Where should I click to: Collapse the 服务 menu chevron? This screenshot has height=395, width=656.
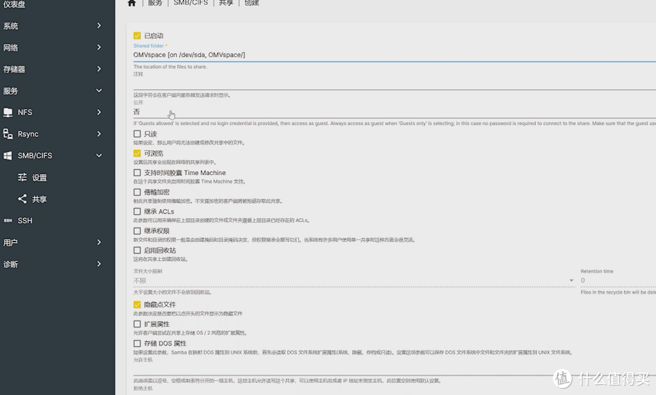coord(99,91)
